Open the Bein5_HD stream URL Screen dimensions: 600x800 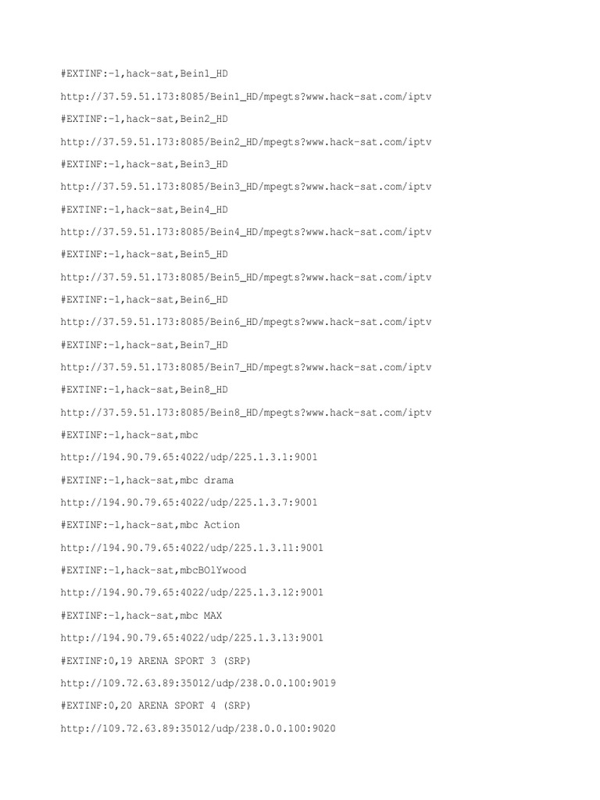click(x=246, y=277)
